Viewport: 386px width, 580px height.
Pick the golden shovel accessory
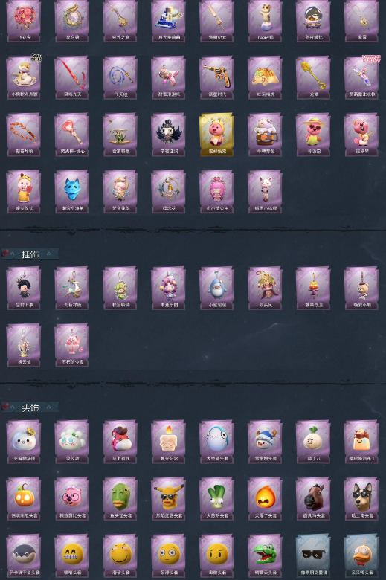(x=313, y=77)
